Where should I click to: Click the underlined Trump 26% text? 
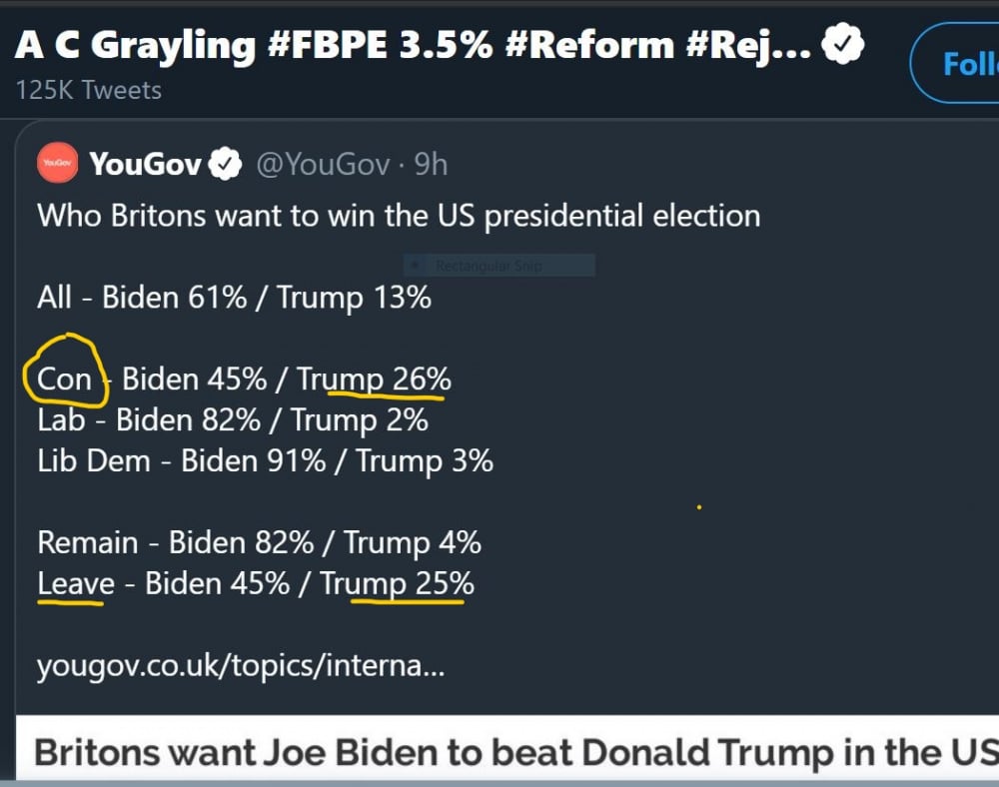pos(375,380)
